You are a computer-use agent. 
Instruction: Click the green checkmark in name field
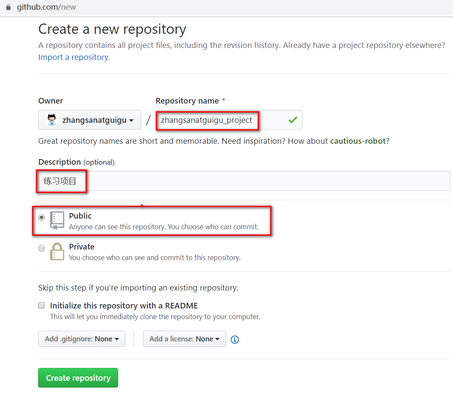point(293,120)
